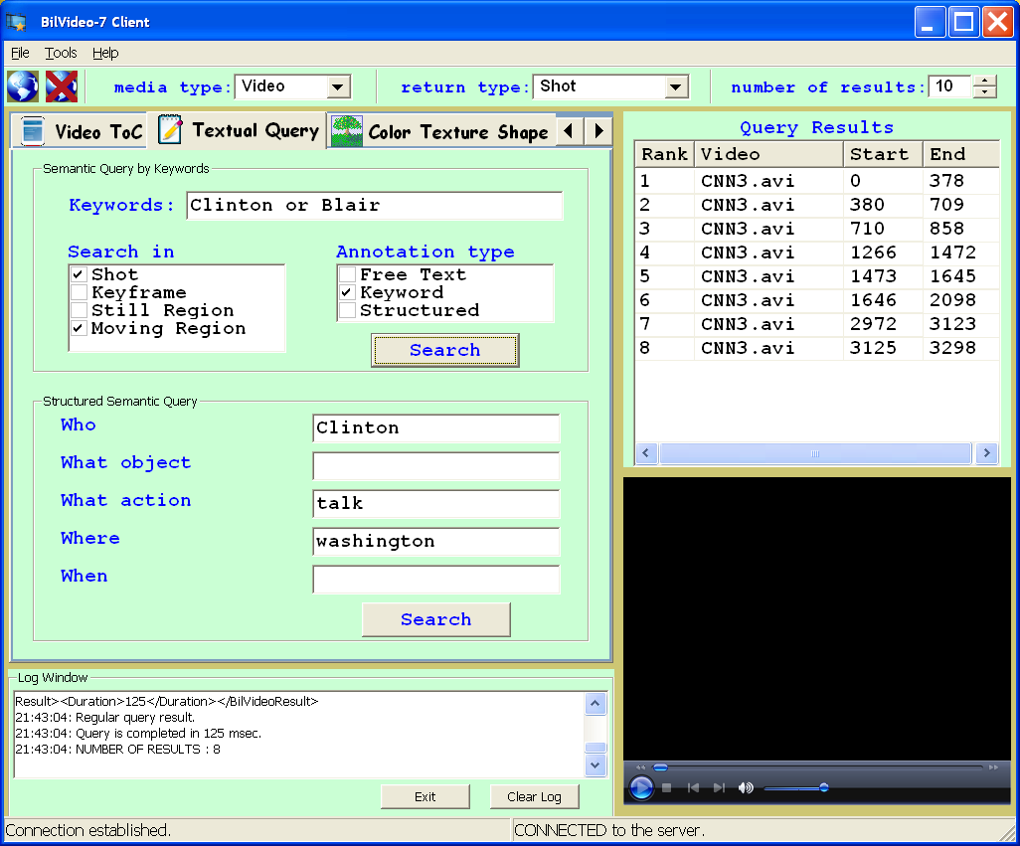The height and width of the screenshot is (846, 1020).
Task: Click the crossed-out globe disconnect icon
Action: 61,86
